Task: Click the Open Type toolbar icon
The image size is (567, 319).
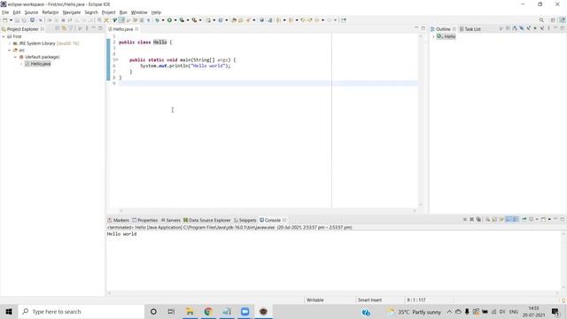Action: coord(234,20)
